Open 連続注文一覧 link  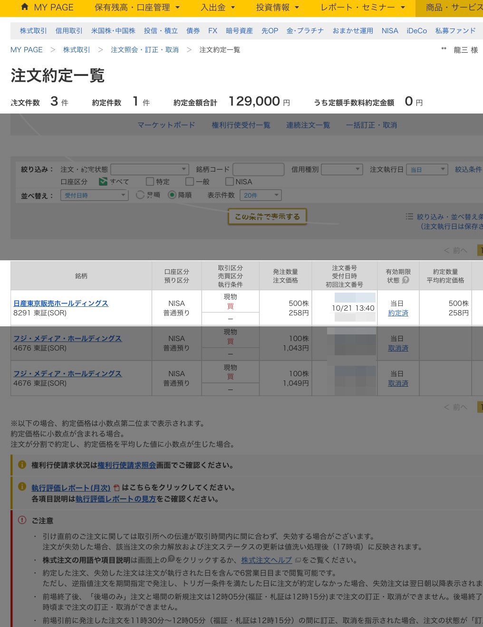pos(308,125)
